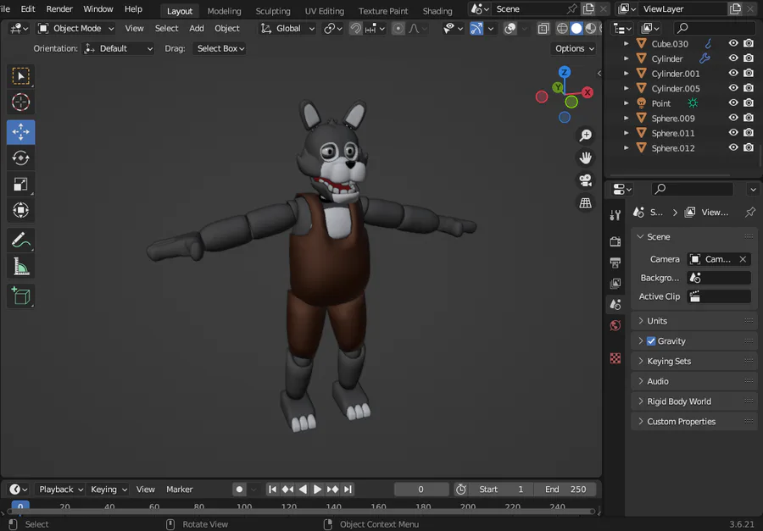Switch to the Sculpting workspace tab

(x=272, y=11)
